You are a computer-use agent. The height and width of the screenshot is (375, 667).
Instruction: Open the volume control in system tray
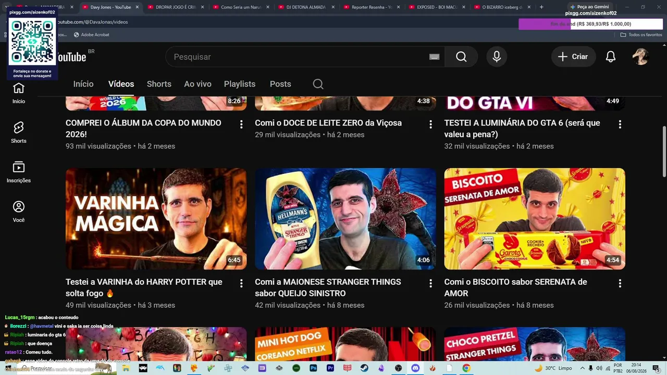599,368
